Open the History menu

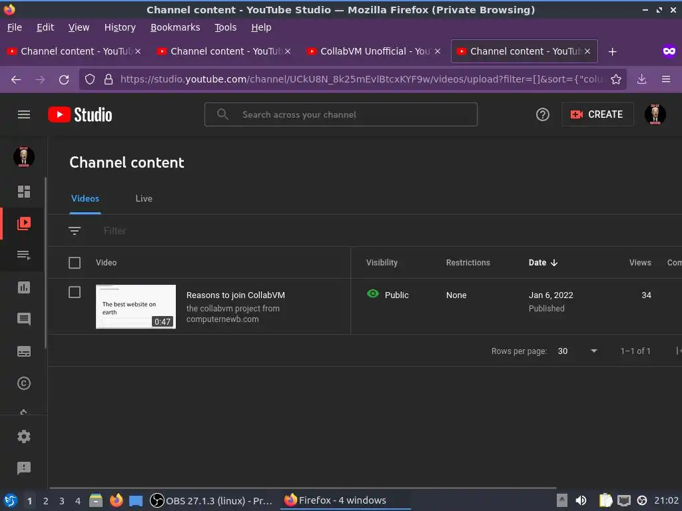[x=120, y=27]
